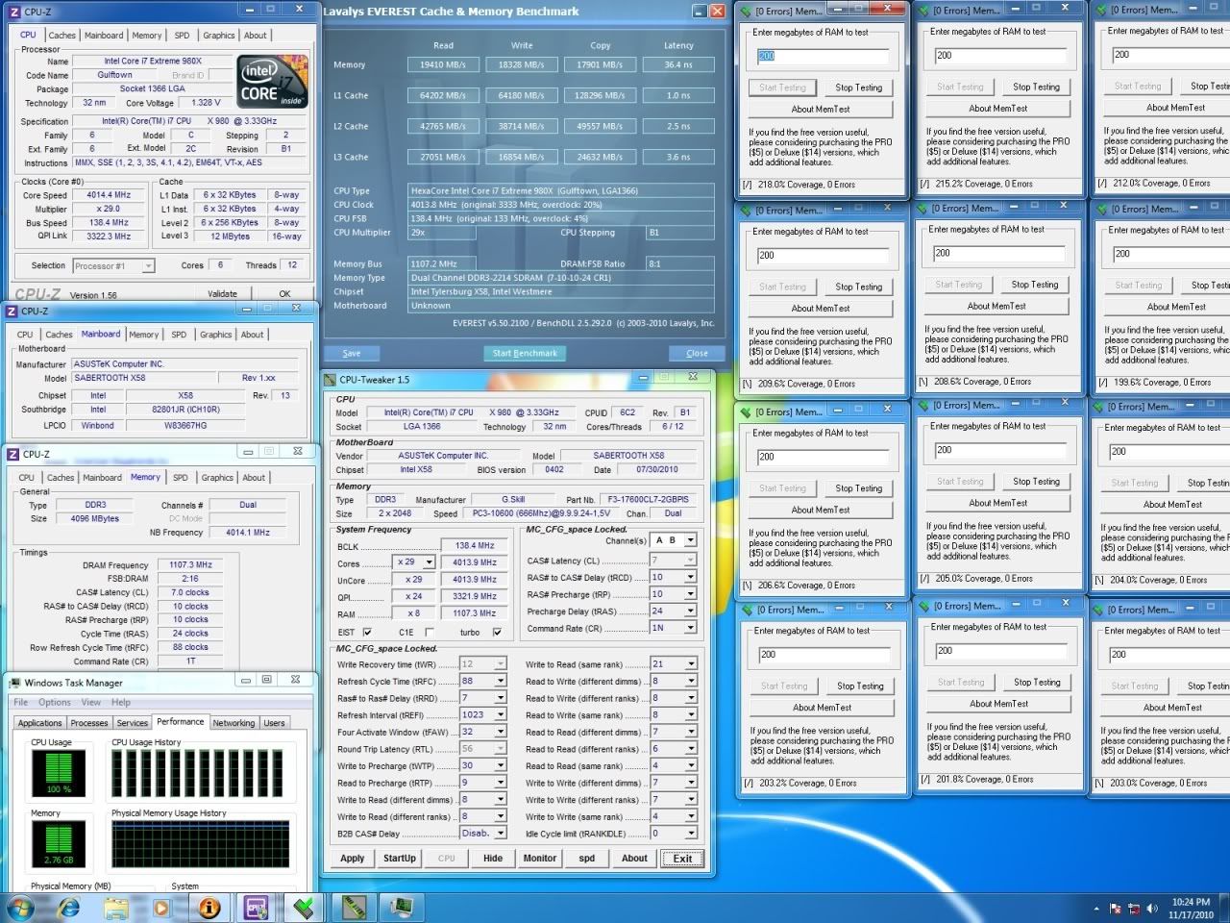Select the Networking tab in Task Manager

pos(234,722)
